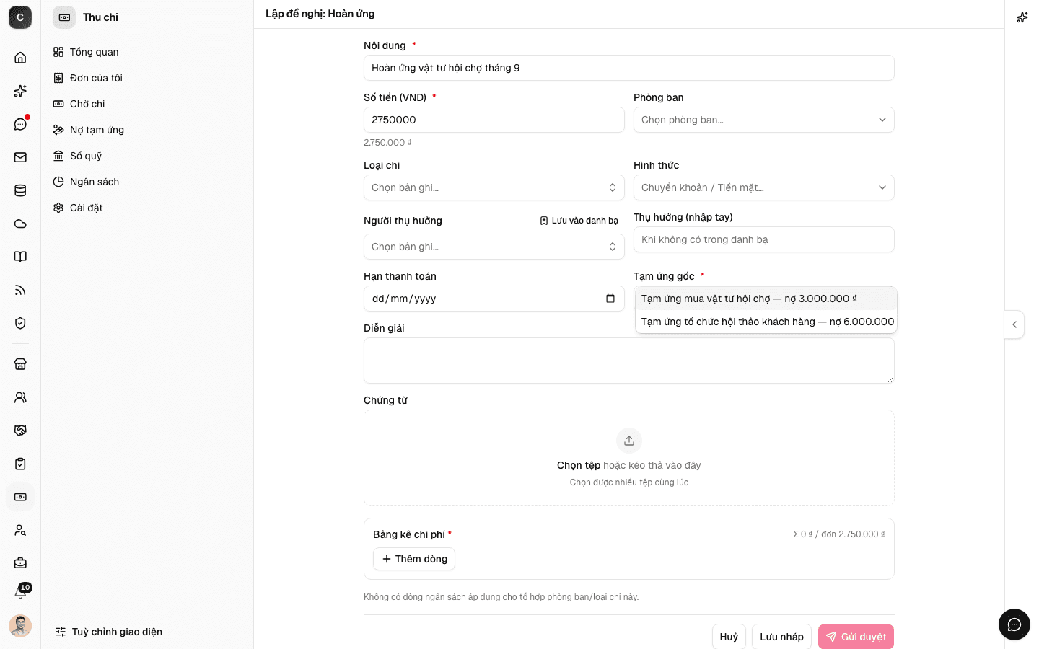Open the RSS feed icon
Screen dimensions: 1039x649
tap(20, 290)
